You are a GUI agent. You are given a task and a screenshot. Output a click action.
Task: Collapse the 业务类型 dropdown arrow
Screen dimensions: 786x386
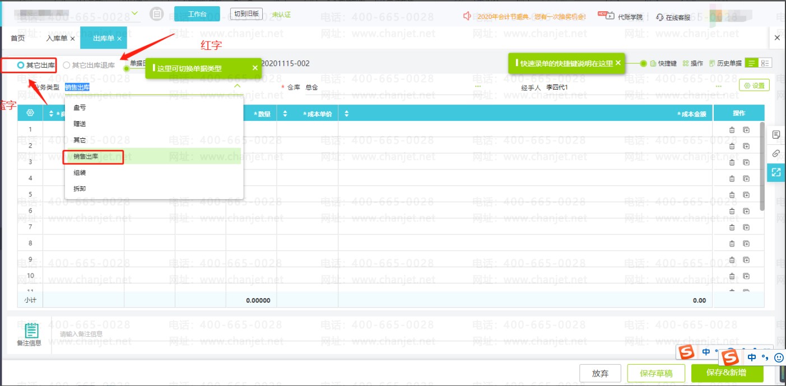coord(237,87)
